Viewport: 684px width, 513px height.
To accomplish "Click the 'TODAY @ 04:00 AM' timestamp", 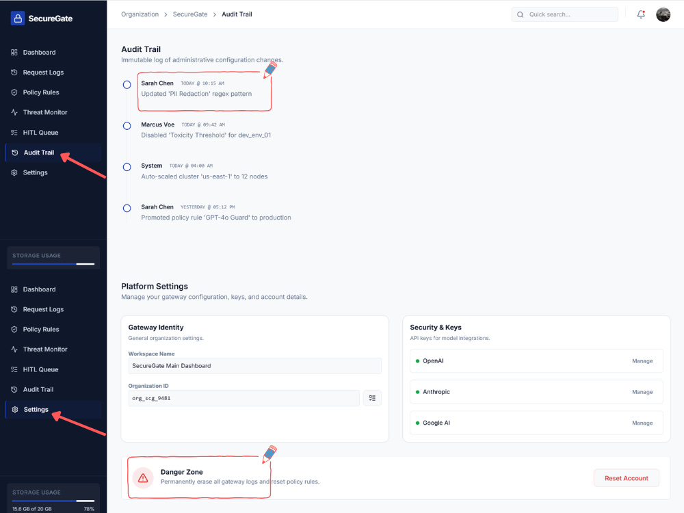I will (x=191, y=166).
